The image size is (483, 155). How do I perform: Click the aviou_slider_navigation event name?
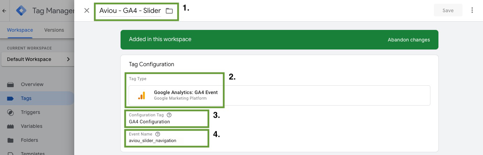153,140
